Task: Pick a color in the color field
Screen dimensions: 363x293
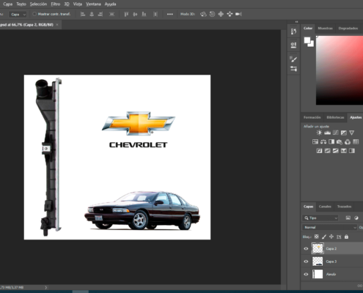Action: (340, 70)
